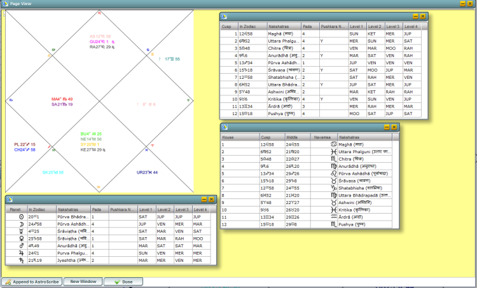Open a New Window
Screen dimensions: 477x288
tap(83, 281)
